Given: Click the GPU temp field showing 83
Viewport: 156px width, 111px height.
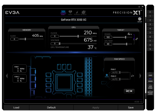Looking at the screenshot, I should click(108, 44).
